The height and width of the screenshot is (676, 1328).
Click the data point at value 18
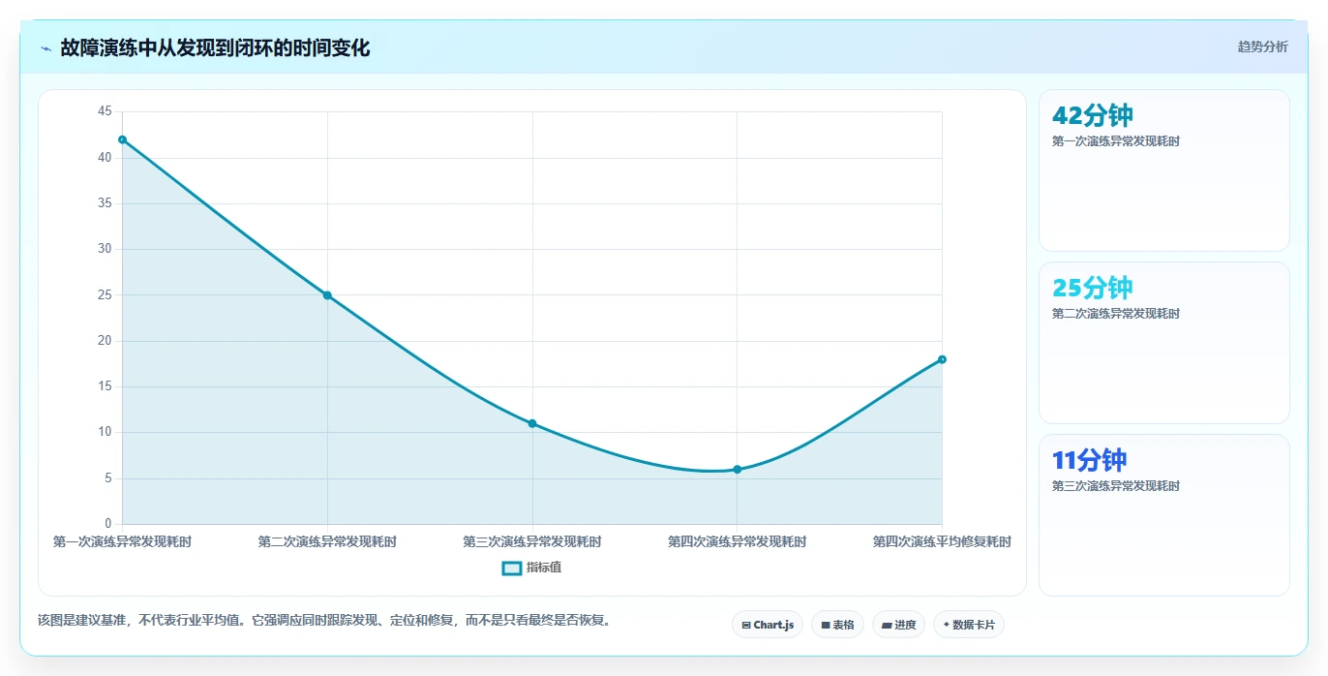point(942,359)
